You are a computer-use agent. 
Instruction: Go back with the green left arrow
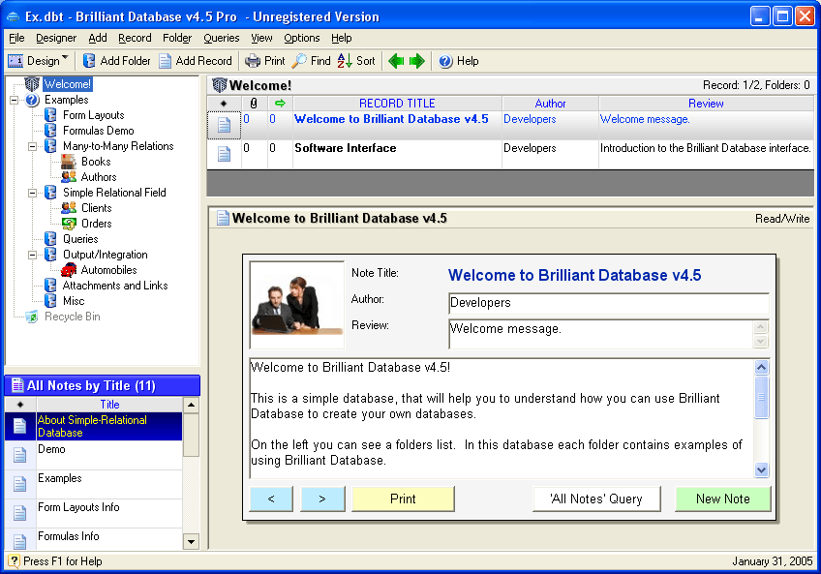pos(396,61)
